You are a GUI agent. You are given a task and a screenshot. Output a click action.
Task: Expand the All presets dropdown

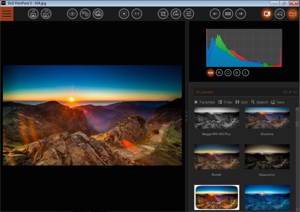tap(240, 92)
